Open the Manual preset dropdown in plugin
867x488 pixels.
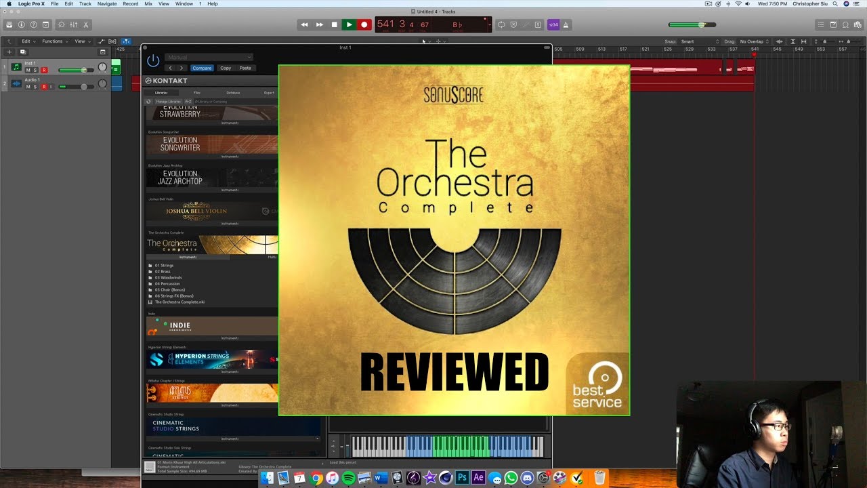[x=209, y=58]
